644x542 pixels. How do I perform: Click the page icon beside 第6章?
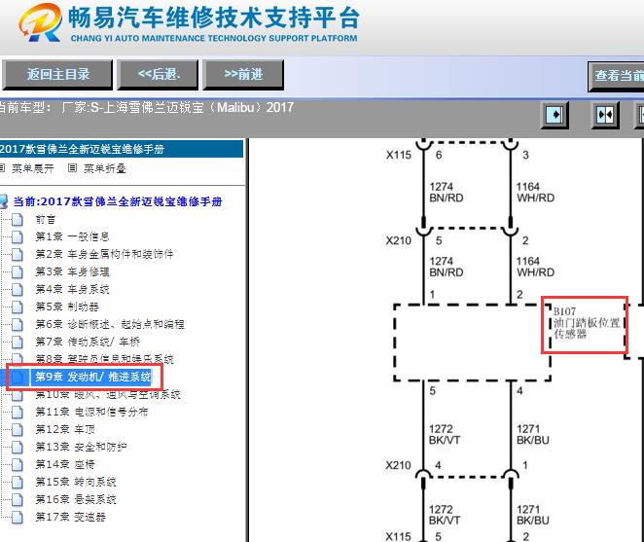pos(18,324)
